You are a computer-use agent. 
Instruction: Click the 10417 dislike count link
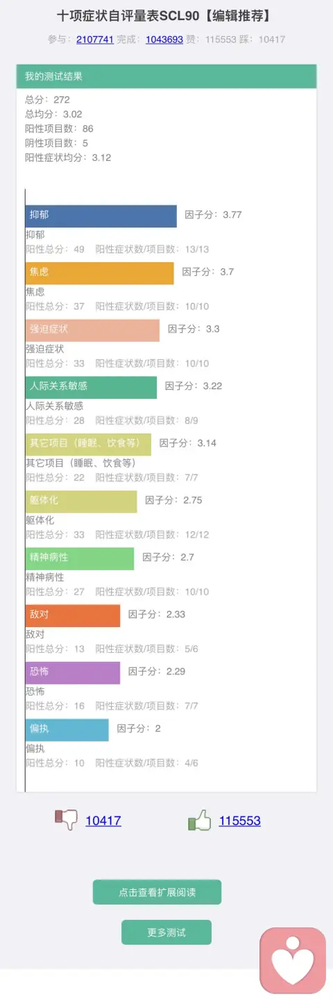103,821
